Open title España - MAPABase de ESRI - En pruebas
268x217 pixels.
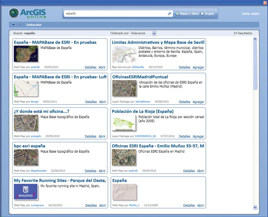tap(55, 42)
